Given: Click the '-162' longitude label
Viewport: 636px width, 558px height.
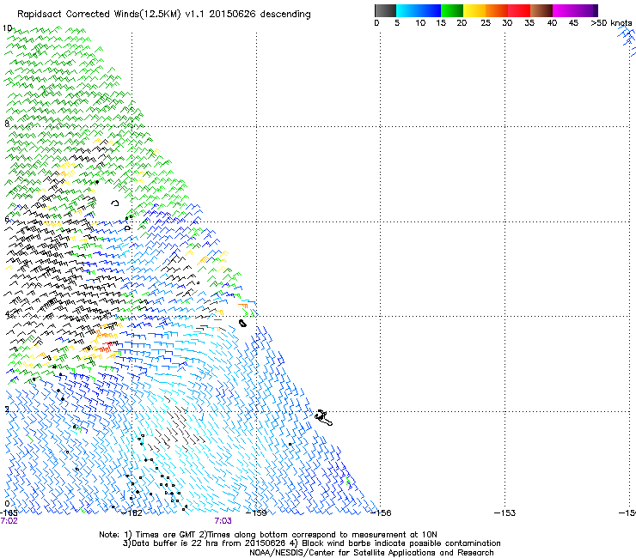Looking at the screenshot, I should click(x=132, y=513).
